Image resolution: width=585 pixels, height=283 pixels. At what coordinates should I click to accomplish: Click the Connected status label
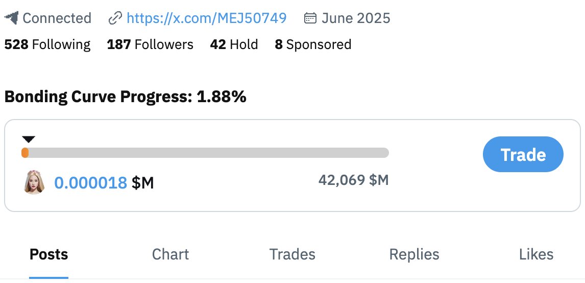coord(57,18)
